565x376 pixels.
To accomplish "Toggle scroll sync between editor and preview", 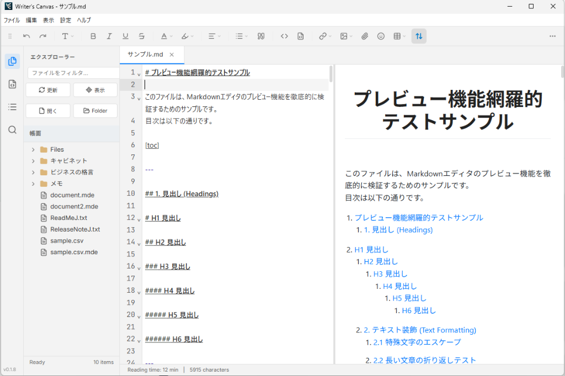I will [419, 36].
